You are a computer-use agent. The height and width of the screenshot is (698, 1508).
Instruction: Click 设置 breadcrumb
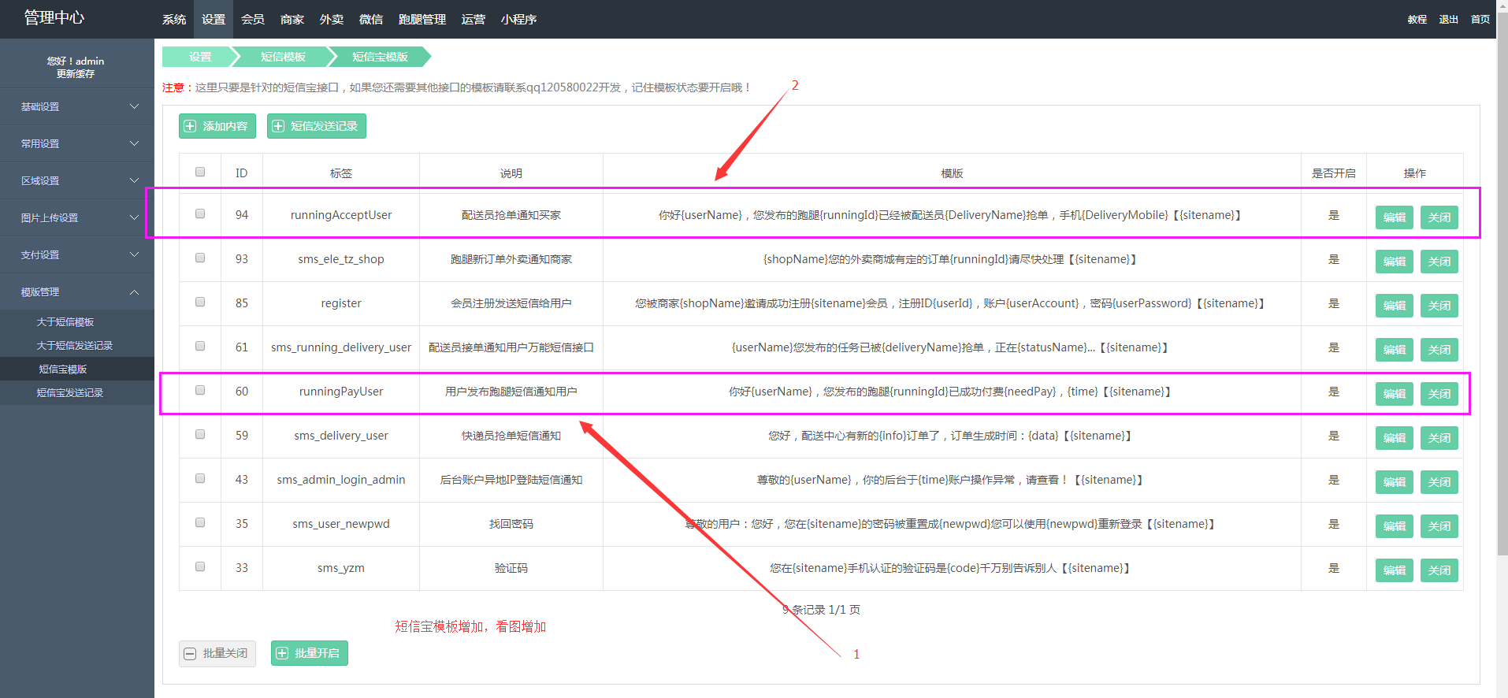tap(200, 57)
